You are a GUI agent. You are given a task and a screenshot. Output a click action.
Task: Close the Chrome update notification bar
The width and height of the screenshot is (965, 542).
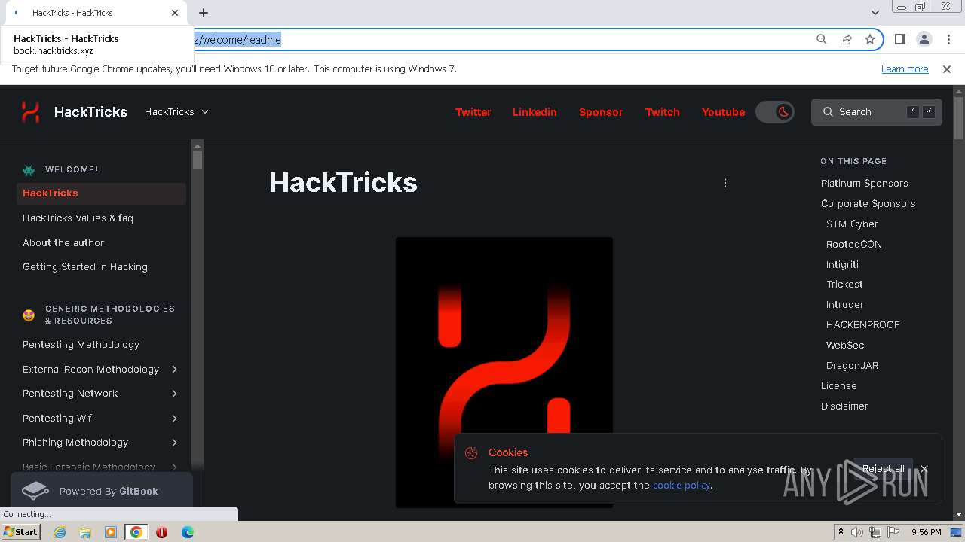[x=947, y=69]
